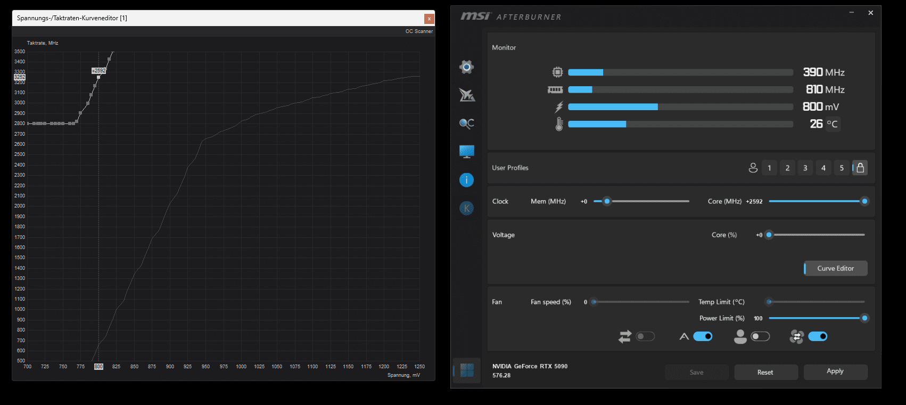The width and height of the screenshot is (906, 405).
Task: Open the information icon in sidebar
Action: tap(466, 180)
